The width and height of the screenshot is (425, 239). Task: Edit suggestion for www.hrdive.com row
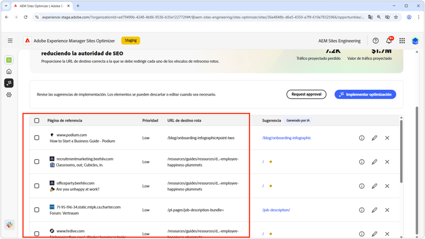coord(375,234)
